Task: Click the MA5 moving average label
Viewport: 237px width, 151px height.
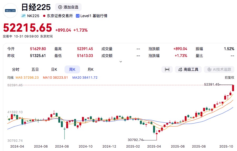Action: 27,78
